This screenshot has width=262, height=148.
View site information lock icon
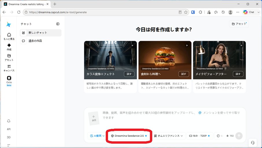(26, 12)
